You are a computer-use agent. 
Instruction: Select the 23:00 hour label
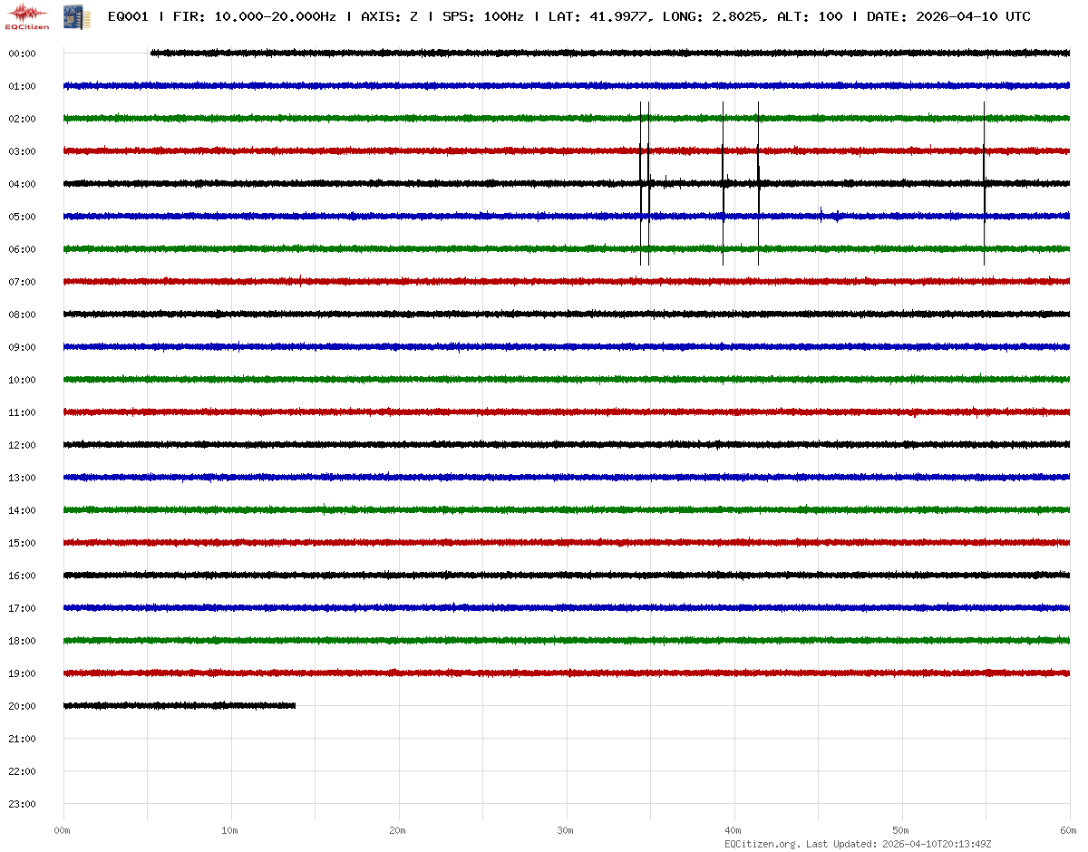(22, 804)
